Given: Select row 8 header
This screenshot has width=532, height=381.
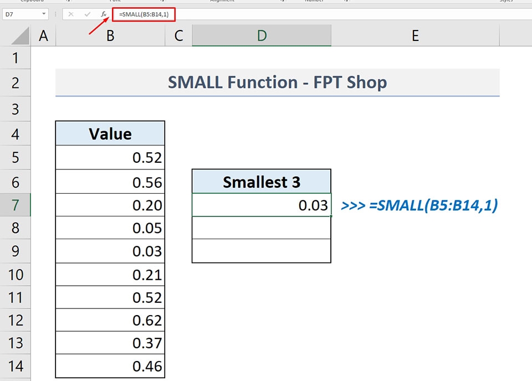Looking at the screenshot, I should (x=16, y=228).
